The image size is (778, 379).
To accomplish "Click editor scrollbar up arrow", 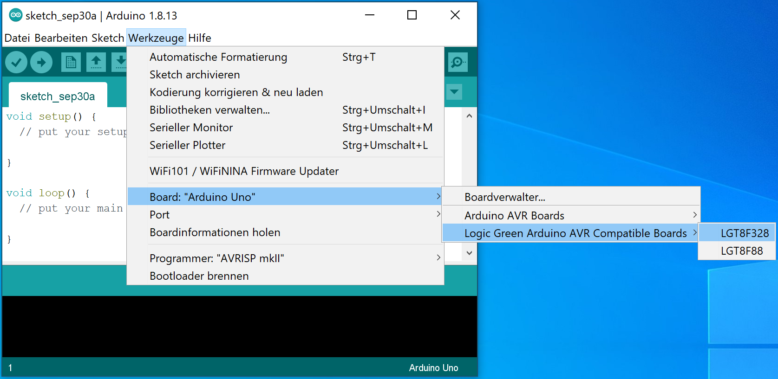I will pos(469,116).
